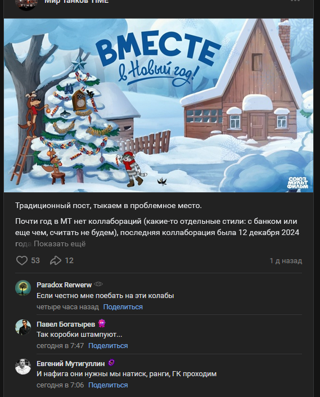Click the eye icon next to Paradox Rerwerw
320x397 pixels.
[98, 284]
